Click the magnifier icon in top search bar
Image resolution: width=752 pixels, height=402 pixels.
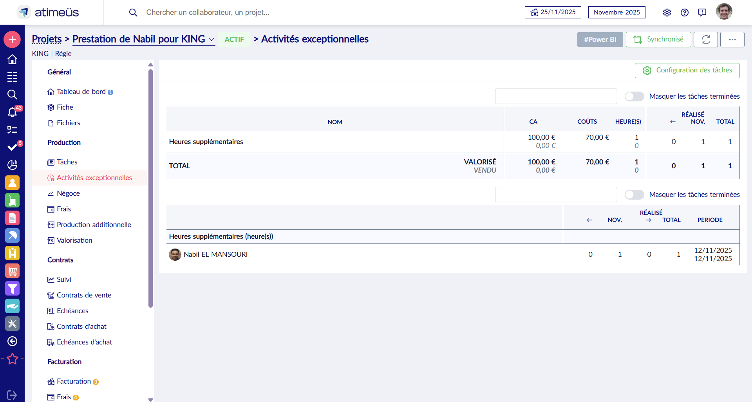click(x=133, y=13)
